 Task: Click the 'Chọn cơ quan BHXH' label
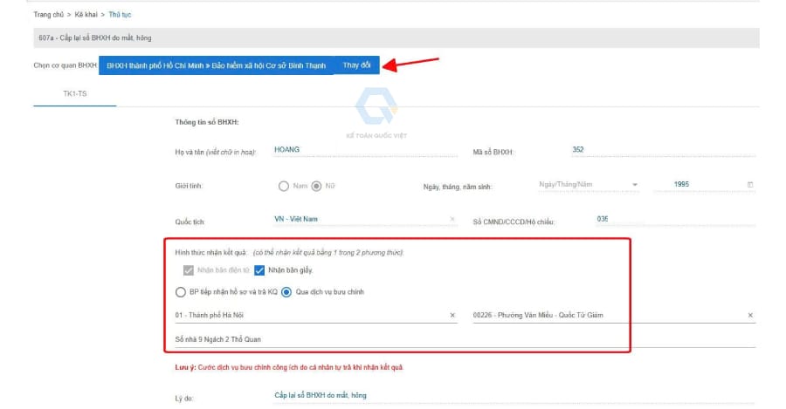pyautogui.click(x=65, y=65)
